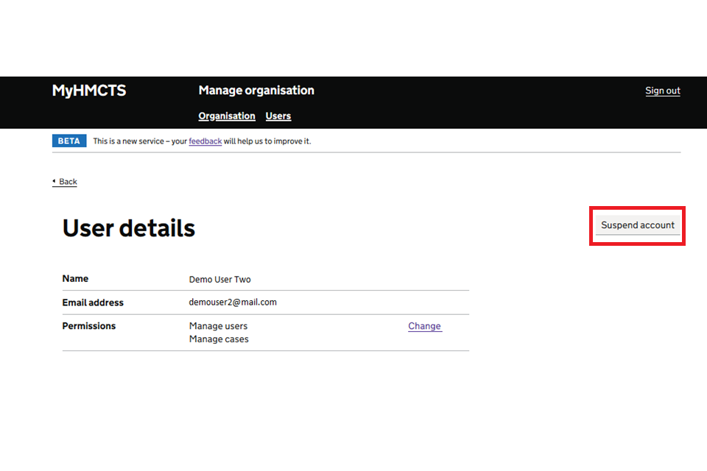The width and height of the screenshot is (707, 471).
Task: Click the Manage organisation service title
Action: pyautogui.click(x=256, y=91)
